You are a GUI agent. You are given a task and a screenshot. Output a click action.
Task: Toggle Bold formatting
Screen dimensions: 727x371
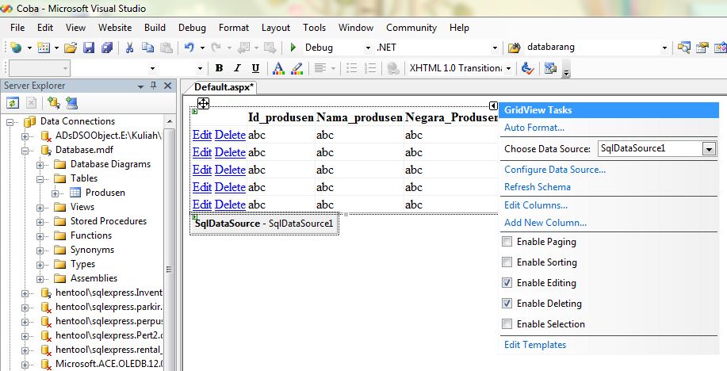click(x=220, y=68)
